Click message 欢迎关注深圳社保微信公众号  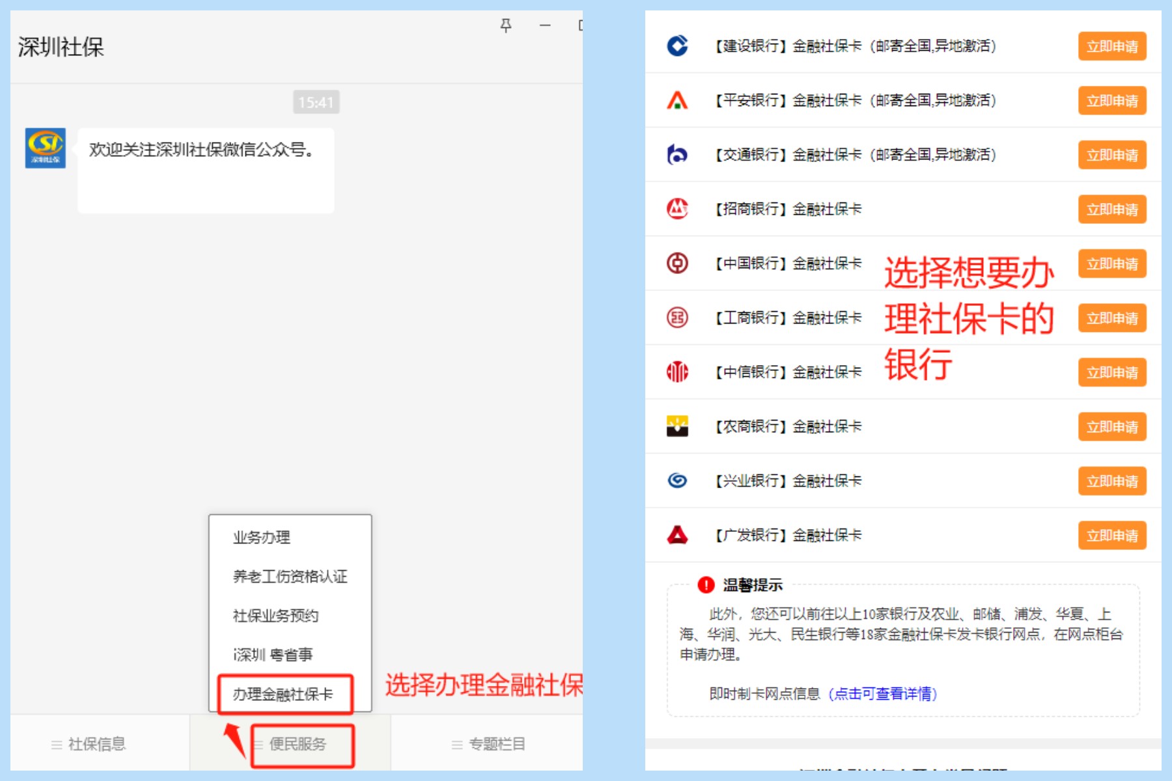(206, 171)
